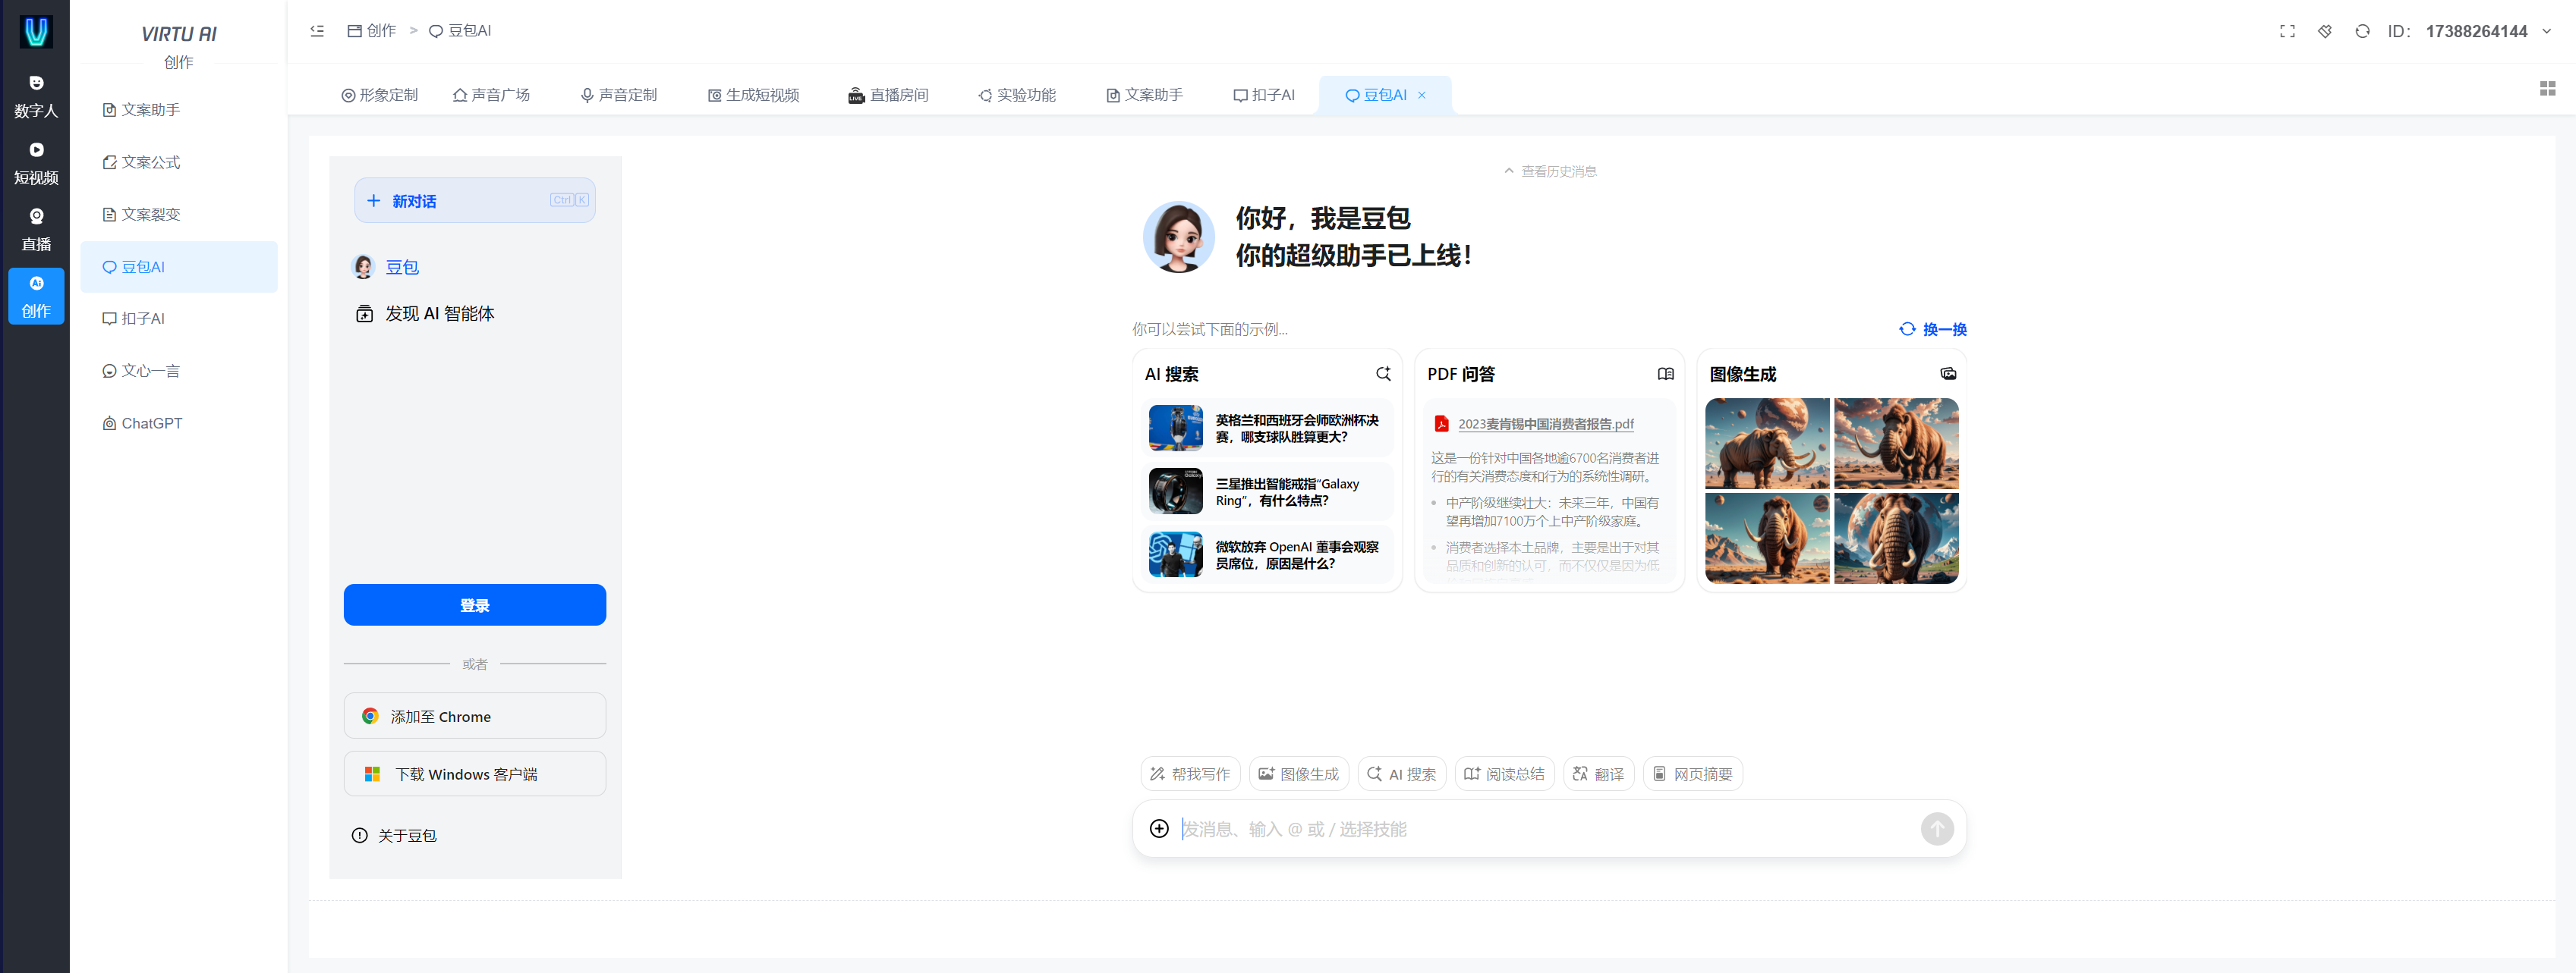
Task: Click the blue 登录 button
Action: (475, 605)
